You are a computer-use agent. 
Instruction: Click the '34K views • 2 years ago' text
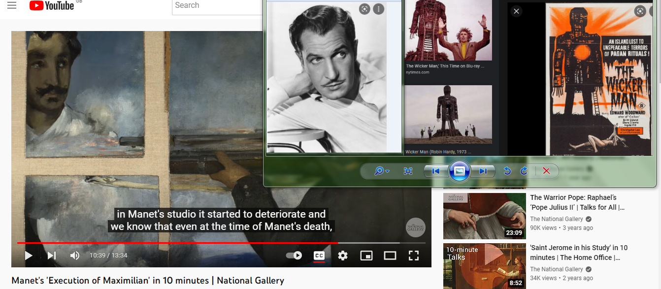[x=562, y=278]
